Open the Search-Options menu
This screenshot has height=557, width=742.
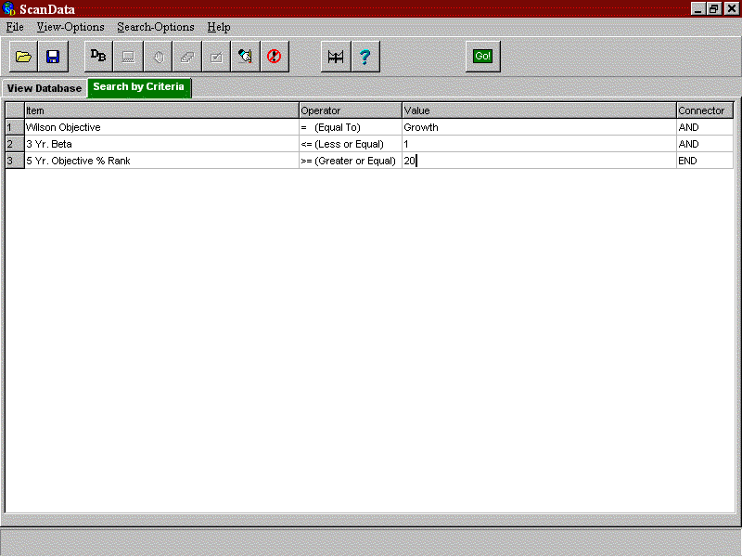point(156,27)
